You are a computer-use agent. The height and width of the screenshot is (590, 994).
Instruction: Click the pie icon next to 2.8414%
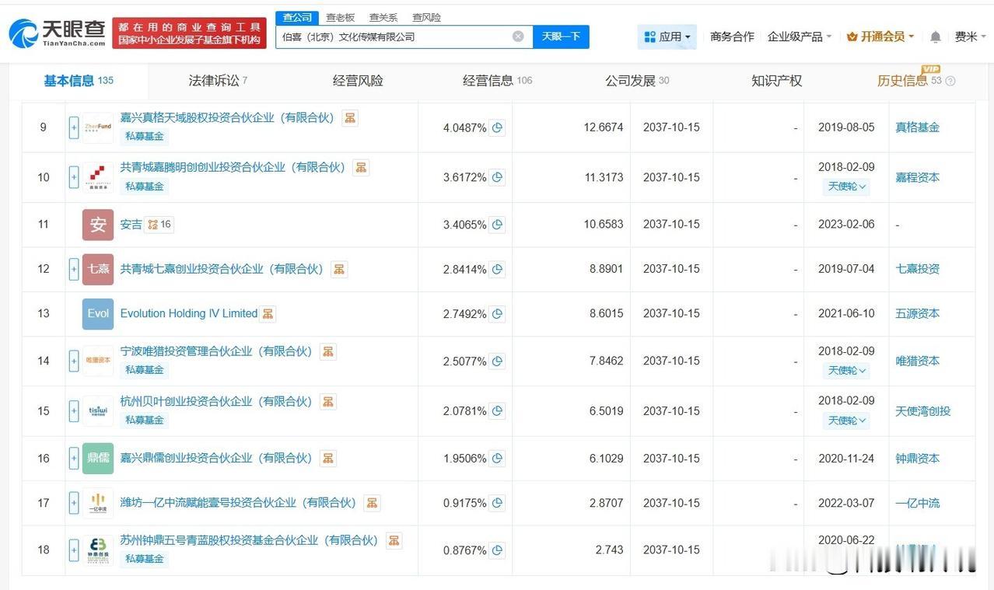click(497, 270)
